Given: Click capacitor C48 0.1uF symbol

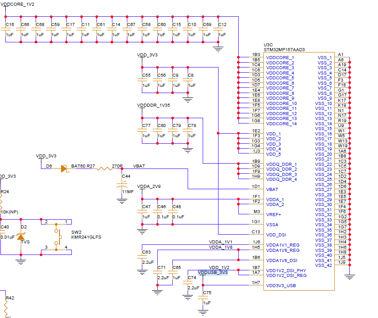Looking at the screenshot, I should pos(173,211).
